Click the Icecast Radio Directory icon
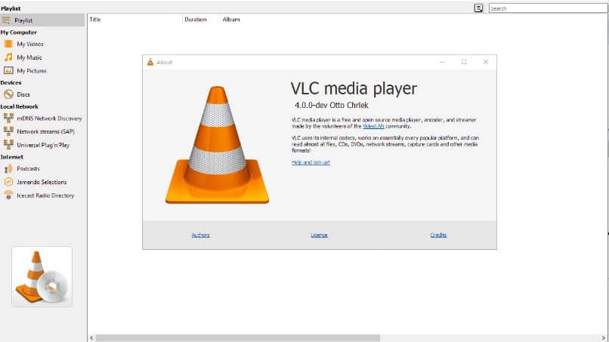The image size is (609, 342). (8, 196)
